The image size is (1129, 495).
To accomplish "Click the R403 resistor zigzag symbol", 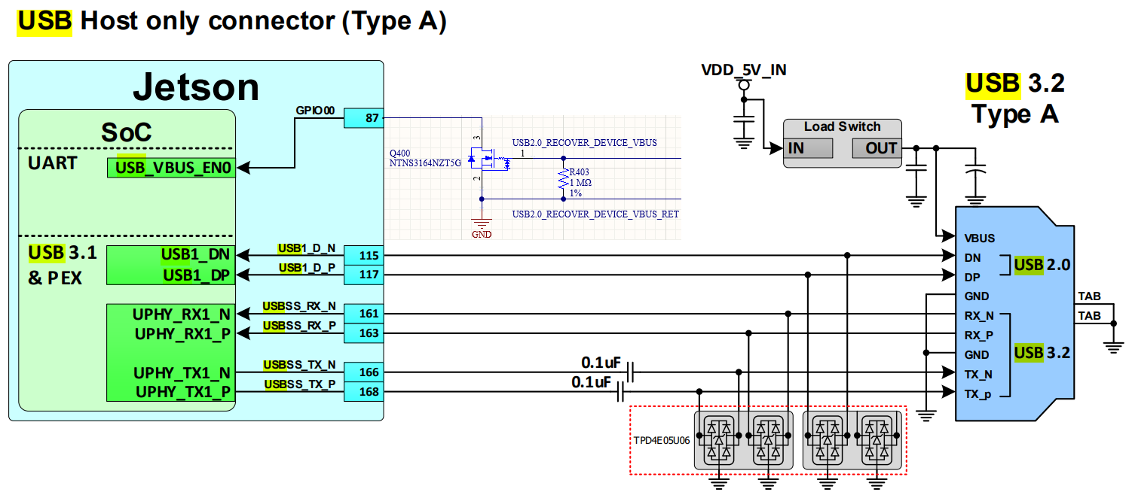I will coord(563,178).
